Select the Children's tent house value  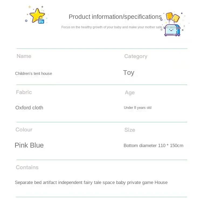click(x=33, y=74)
